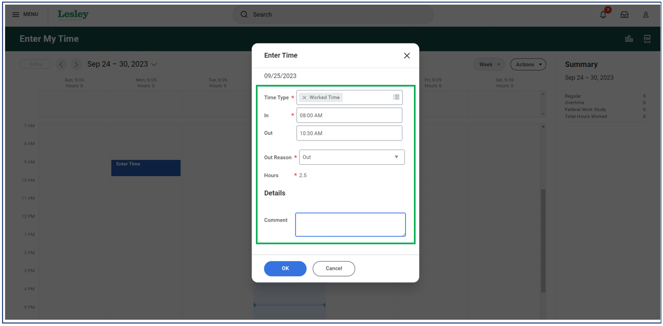Go to previous week arrow
This screenshot has height=326, width=663.
[61, 65]
